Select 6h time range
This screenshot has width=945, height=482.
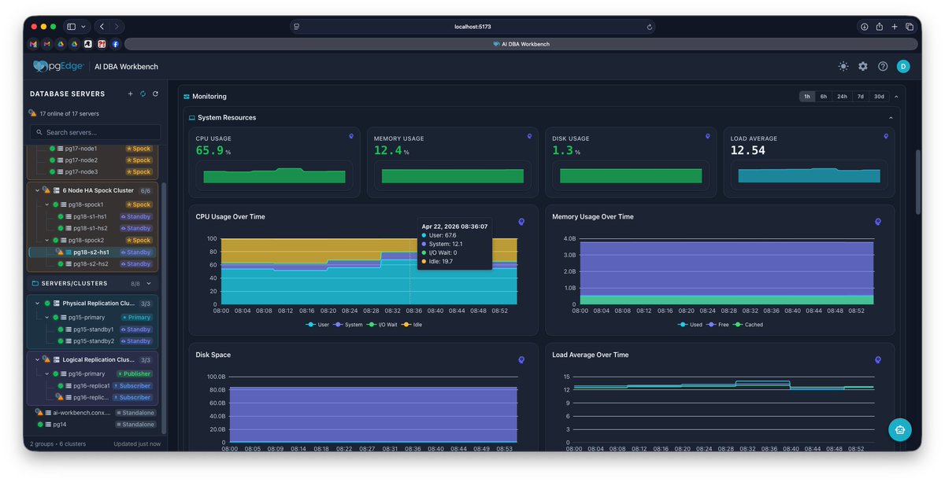[x=824, y=96]
